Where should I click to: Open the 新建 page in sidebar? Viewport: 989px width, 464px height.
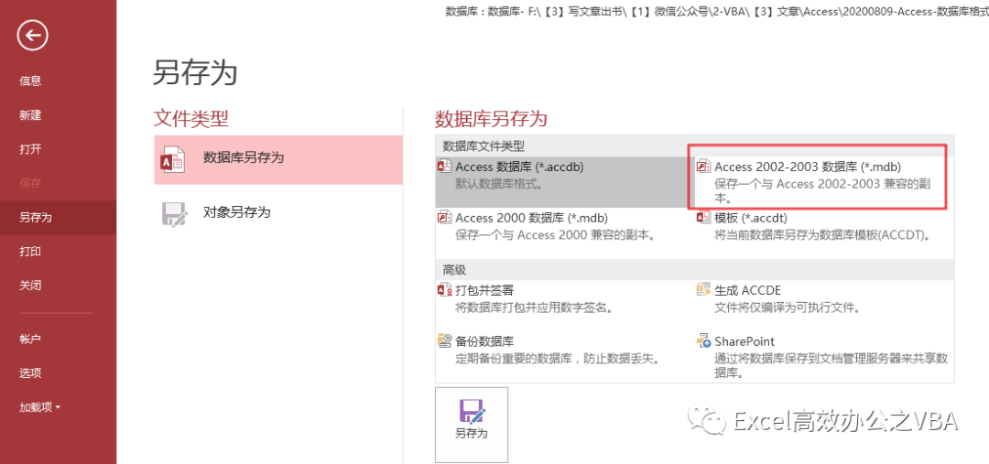tap(30, 115)
